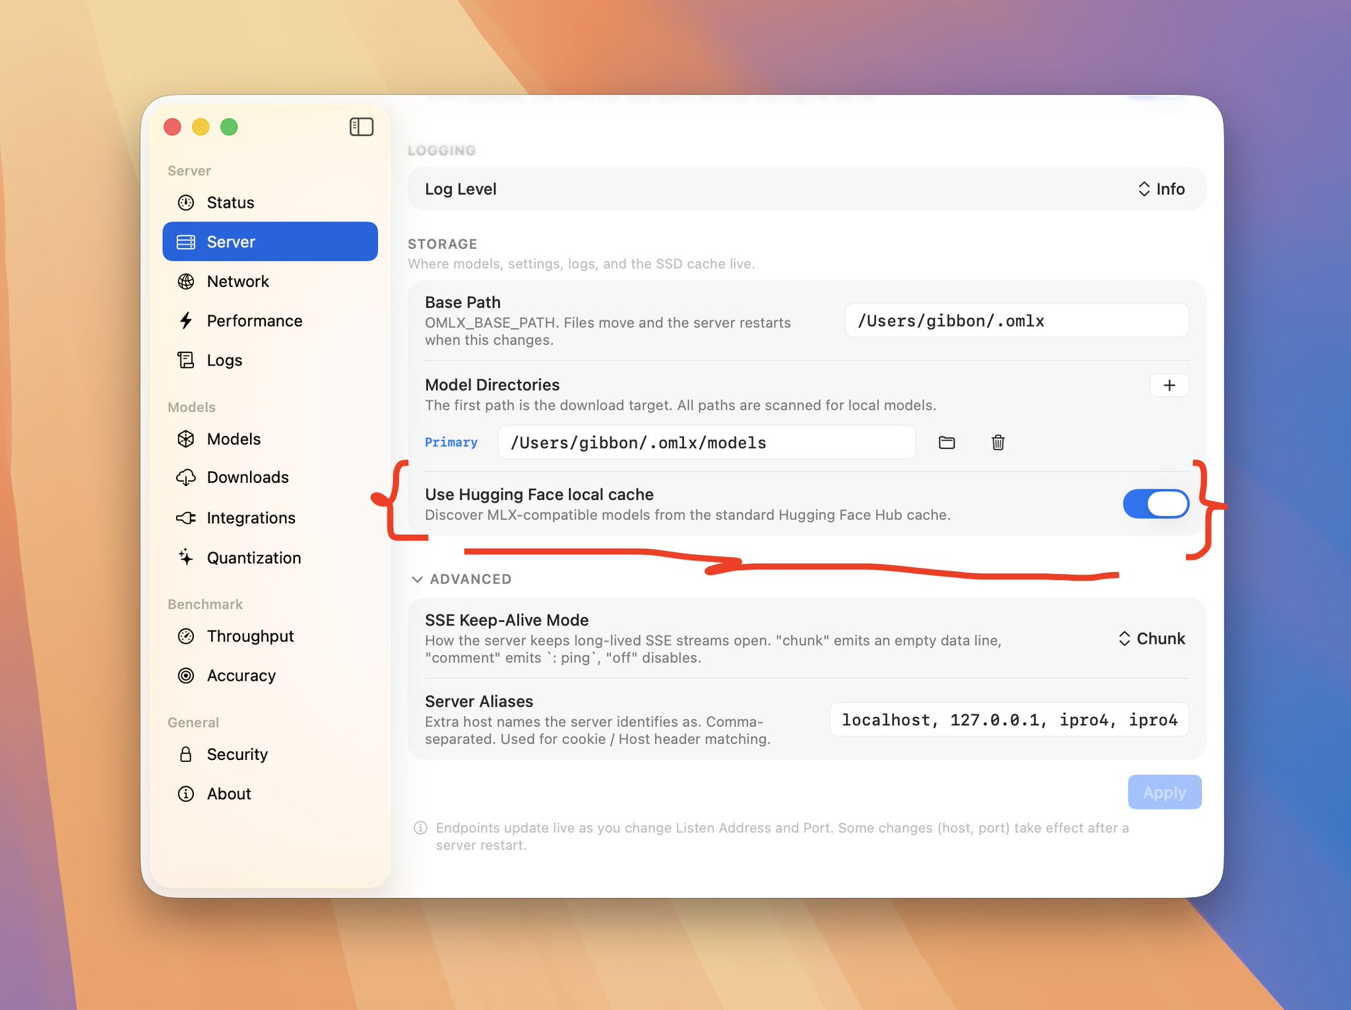Open the Status page in sidebar
1351x1010 pixels.
[270, 203]
